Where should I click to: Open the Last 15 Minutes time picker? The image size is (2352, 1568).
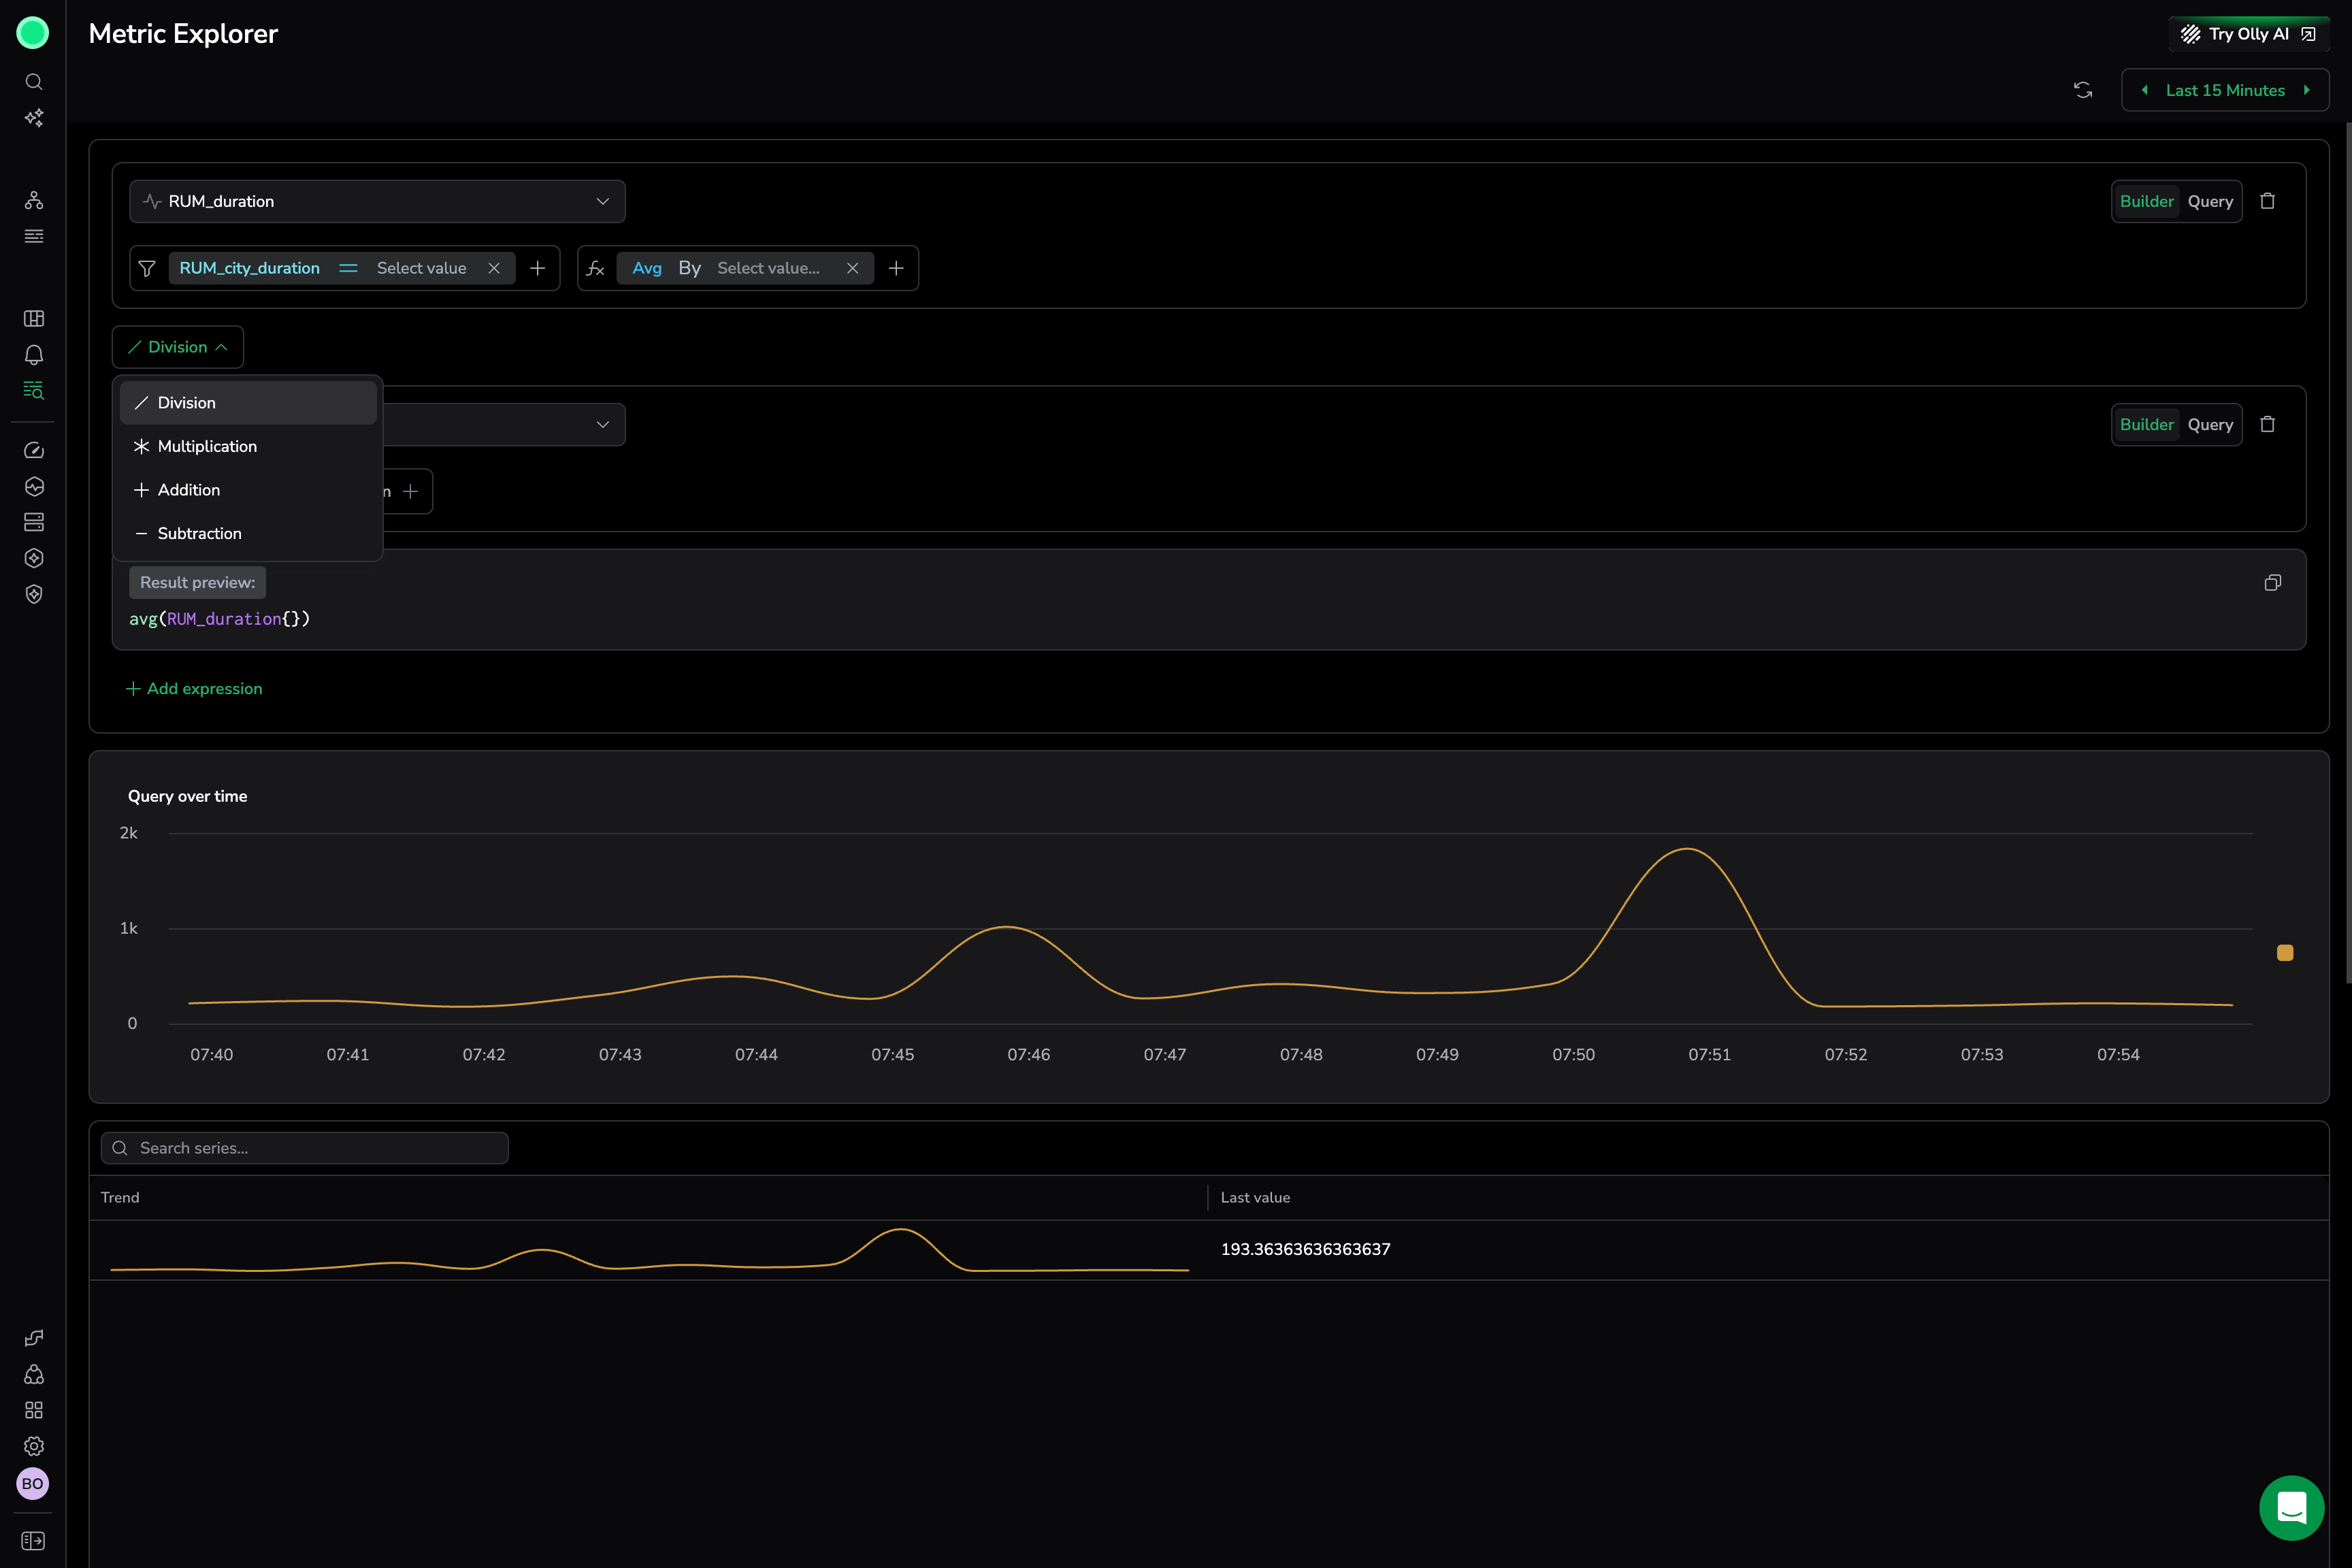2225,90
